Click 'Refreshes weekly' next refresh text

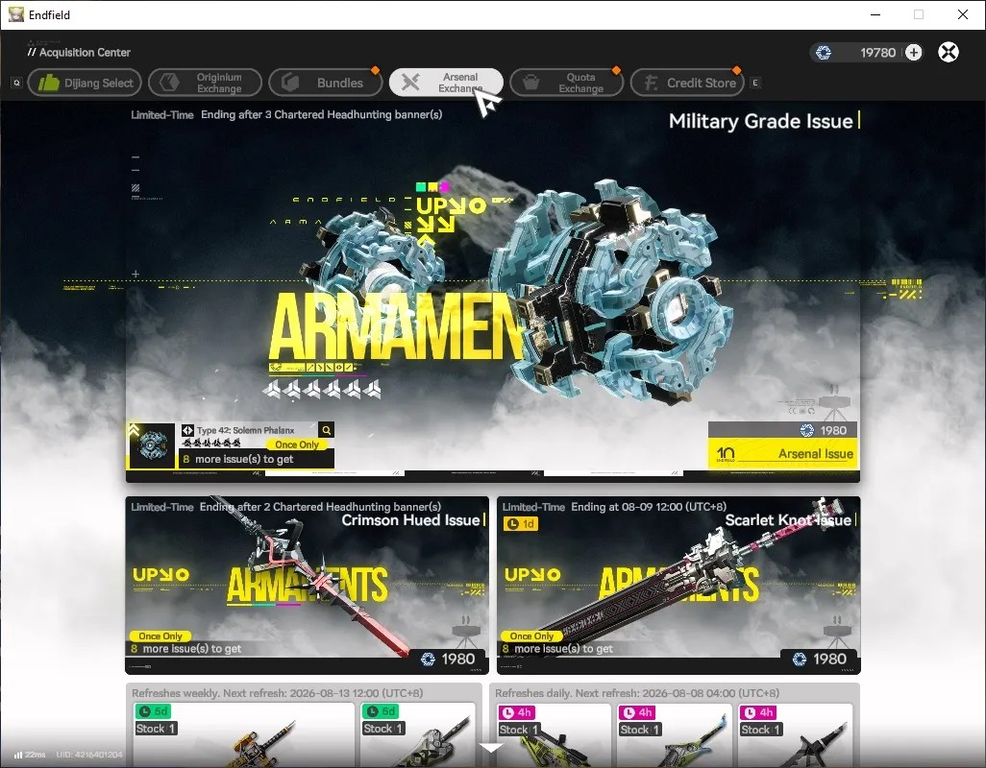coord(278,693)
